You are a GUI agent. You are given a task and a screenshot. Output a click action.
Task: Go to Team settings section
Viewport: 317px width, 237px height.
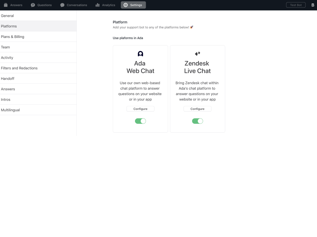[6, 47]
